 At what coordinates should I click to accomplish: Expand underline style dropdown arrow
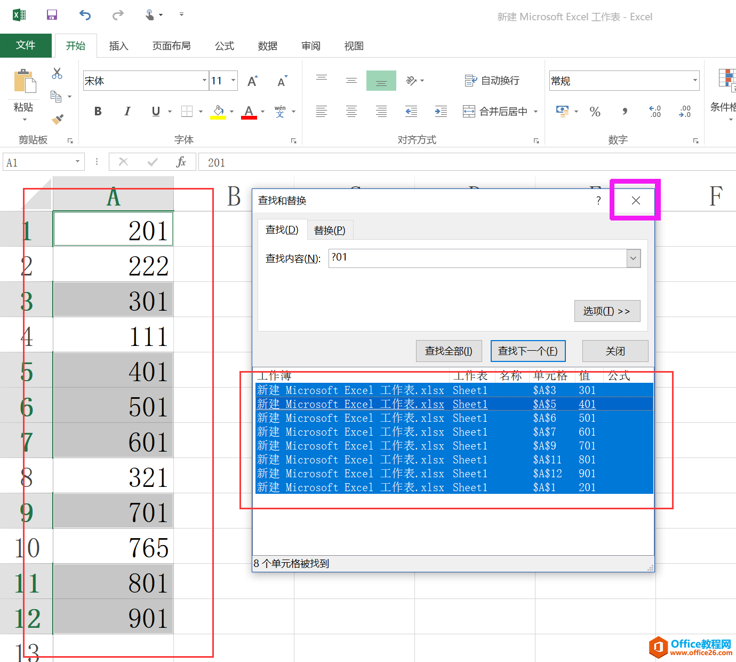click(170, 112)
